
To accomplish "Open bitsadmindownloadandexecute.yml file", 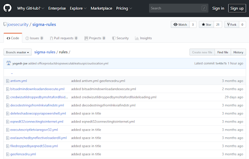I will (37, 89).
